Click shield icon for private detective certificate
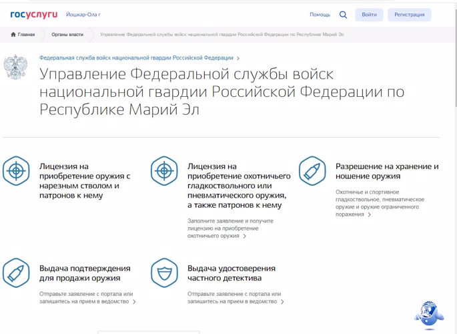This screenshot has width=457, height=334. point(164,273)
